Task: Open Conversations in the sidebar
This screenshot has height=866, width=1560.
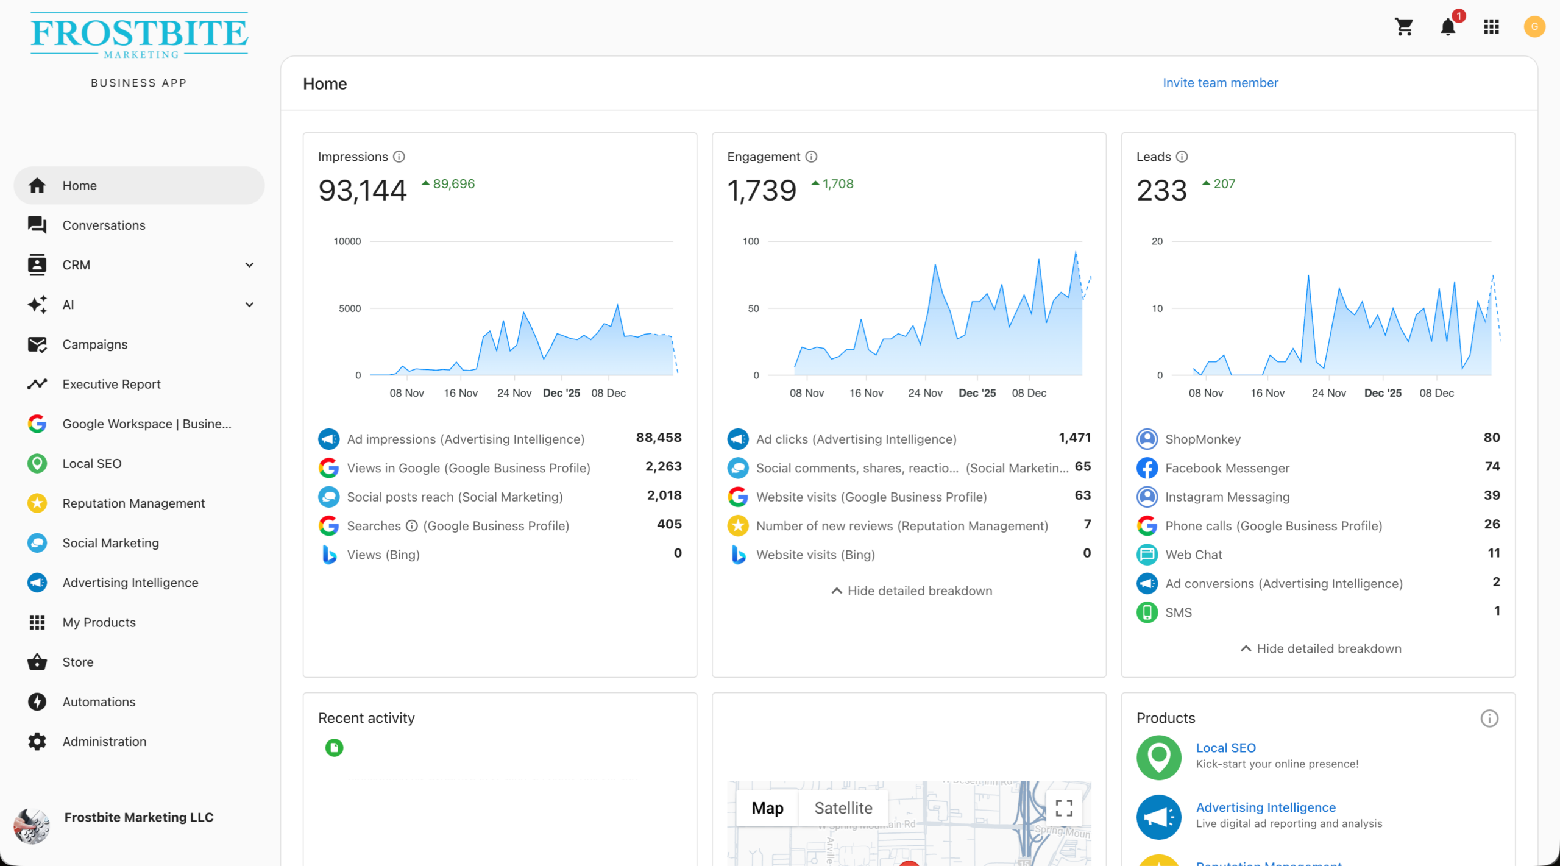Action: pos(104,225)
